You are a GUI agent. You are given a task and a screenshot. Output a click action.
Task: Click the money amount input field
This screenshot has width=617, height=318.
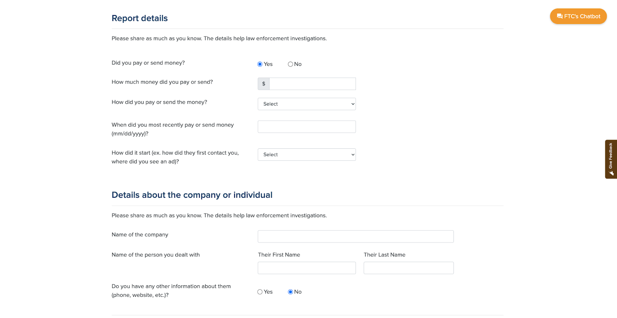click(x=312, y=84)
